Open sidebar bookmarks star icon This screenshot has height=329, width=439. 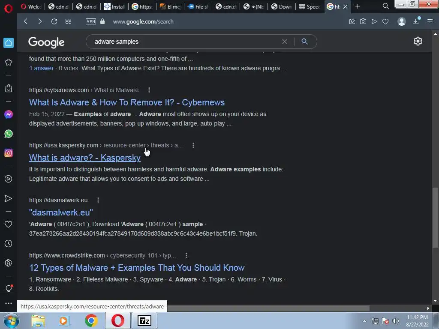pos(9,62)
